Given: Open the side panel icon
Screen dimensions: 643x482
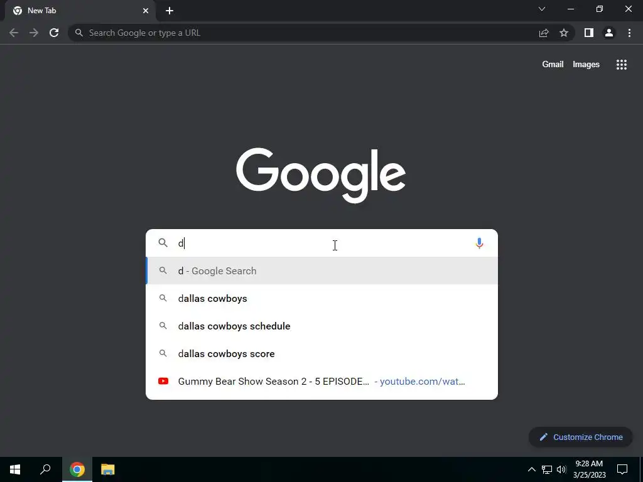Looking at the screenshot, I should 589,33.
